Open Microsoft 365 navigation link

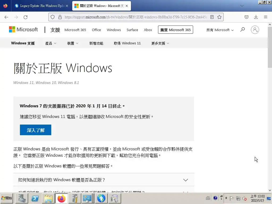point(75,30)
